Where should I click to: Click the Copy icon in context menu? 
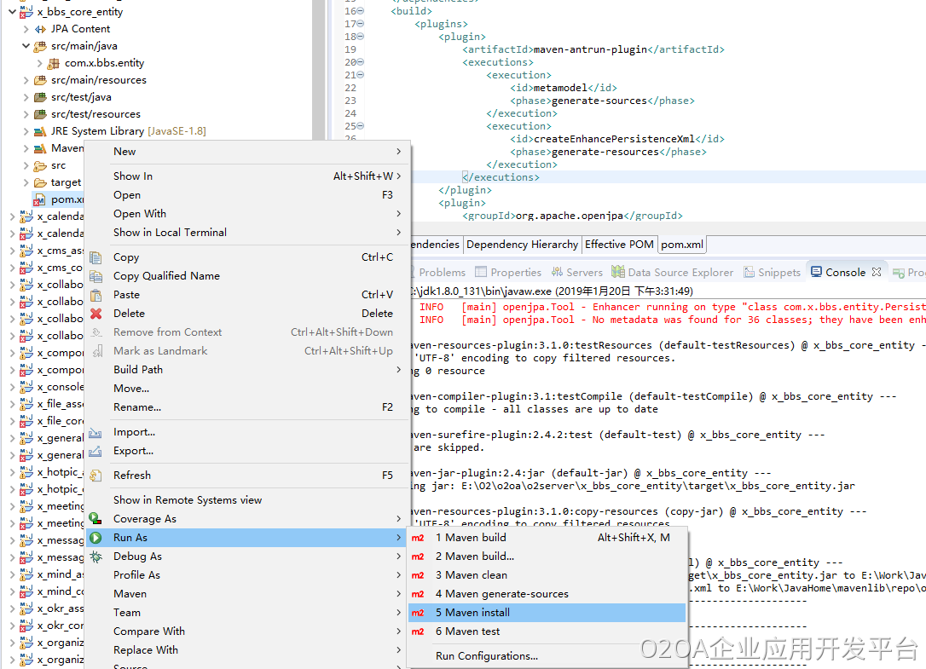(96, 257)
